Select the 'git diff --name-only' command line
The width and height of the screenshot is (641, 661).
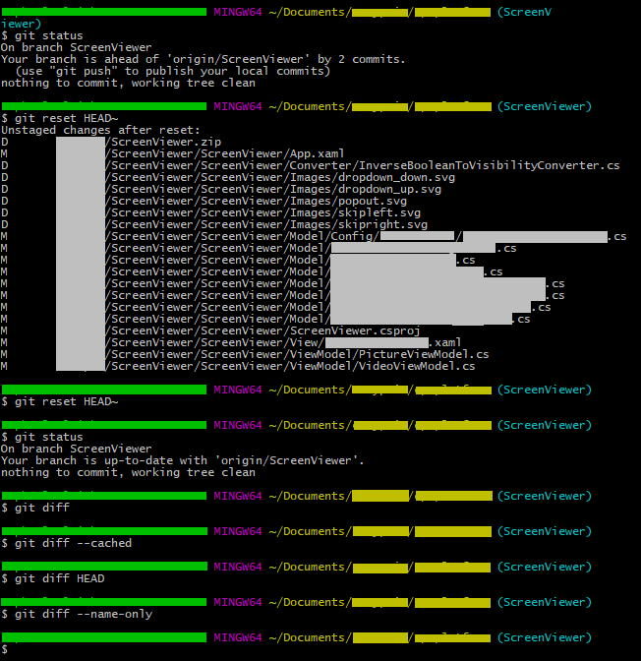(x=77, y=614)
